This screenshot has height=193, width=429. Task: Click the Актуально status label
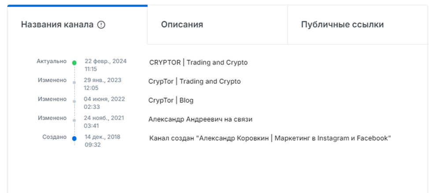coord(52,62)
